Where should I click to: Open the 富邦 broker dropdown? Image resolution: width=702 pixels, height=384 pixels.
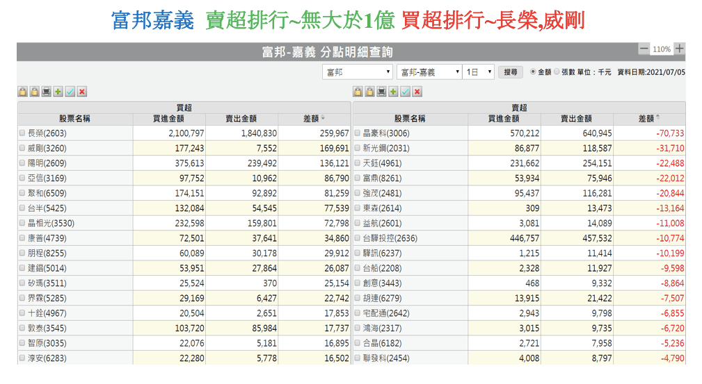click(x=358, y=72)
